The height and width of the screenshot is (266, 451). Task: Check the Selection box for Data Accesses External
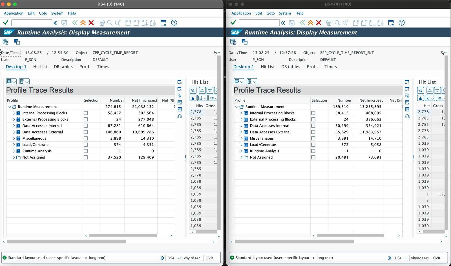point(86,132)
